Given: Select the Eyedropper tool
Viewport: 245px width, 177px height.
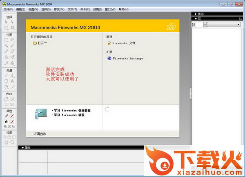Looking at the screenshot, I should [6, 63].
